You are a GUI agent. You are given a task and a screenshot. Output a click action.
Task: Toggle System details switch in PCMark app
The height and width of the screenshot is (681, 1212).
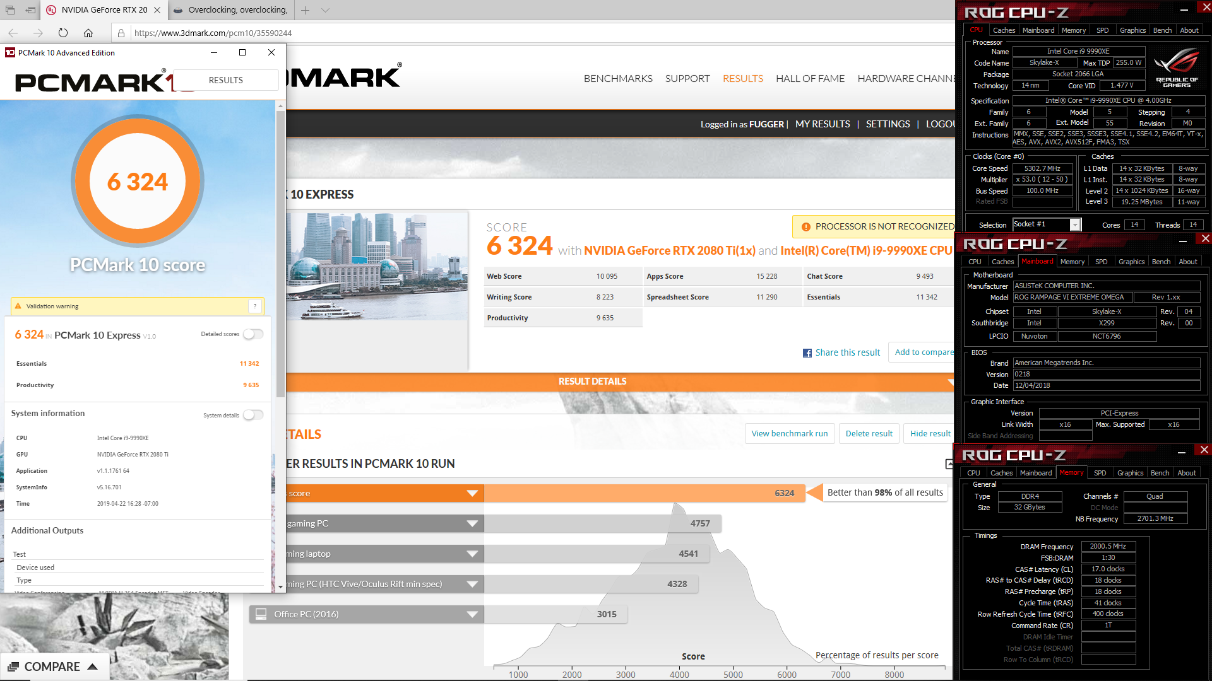point(253,415)
